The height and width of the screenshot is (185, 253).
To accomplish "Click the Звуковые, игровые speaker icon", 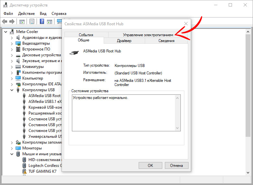I will click(18, 61).
